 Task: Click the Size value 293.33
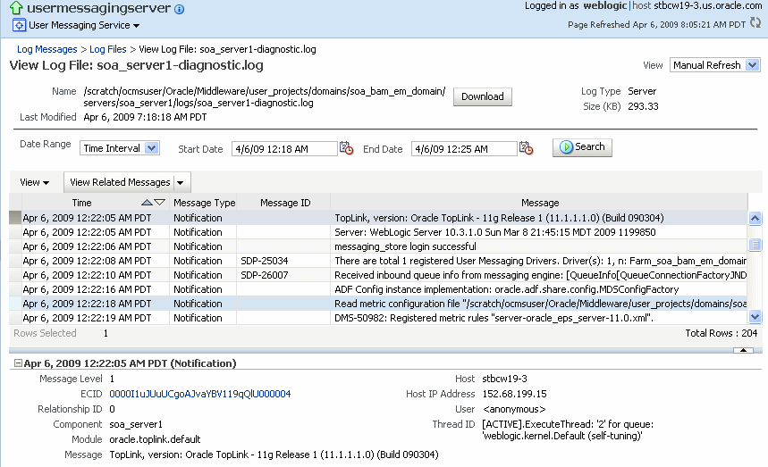[643, 106]
